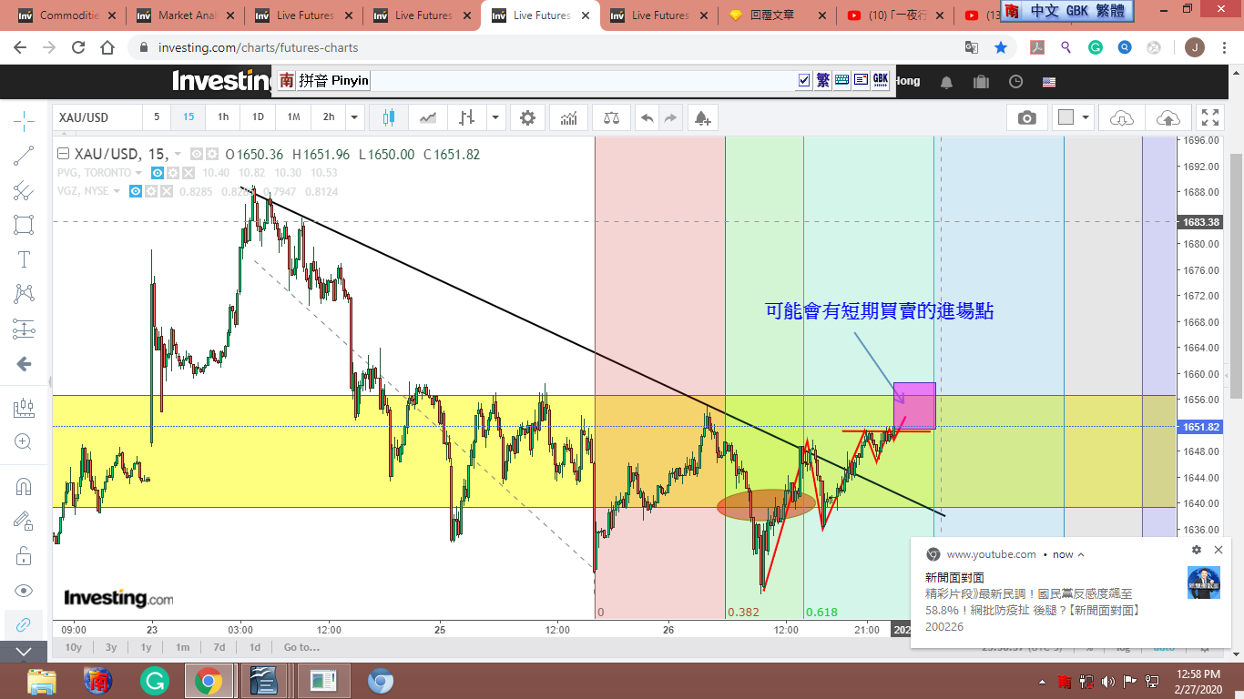Toggle the IME checkbox in Pinyin bar
This screenshot has width=1244, height=699.
804,80
